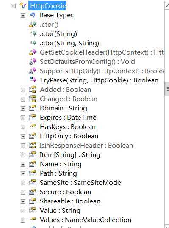Image resolution: width=169 pixels, height=228 pixels.
Task: Click the TryParse method icon
Action: [33, 80]
